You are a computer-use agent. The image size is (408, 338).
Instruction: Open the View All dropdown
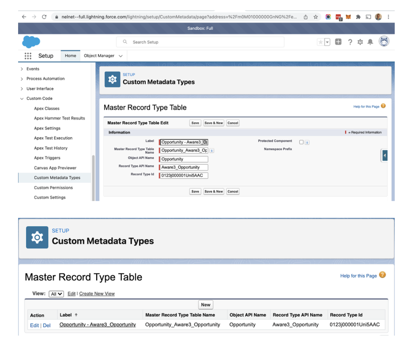56,294
